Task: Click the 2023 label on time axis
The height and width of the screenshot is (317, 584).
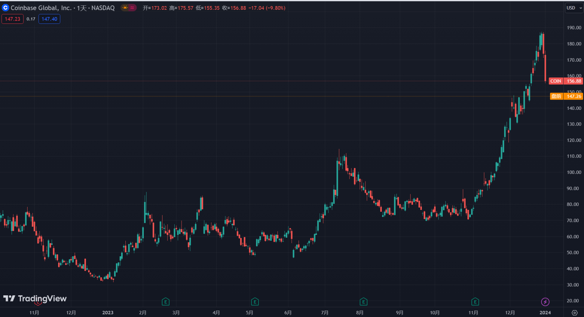Action: [x=108, y=313]
